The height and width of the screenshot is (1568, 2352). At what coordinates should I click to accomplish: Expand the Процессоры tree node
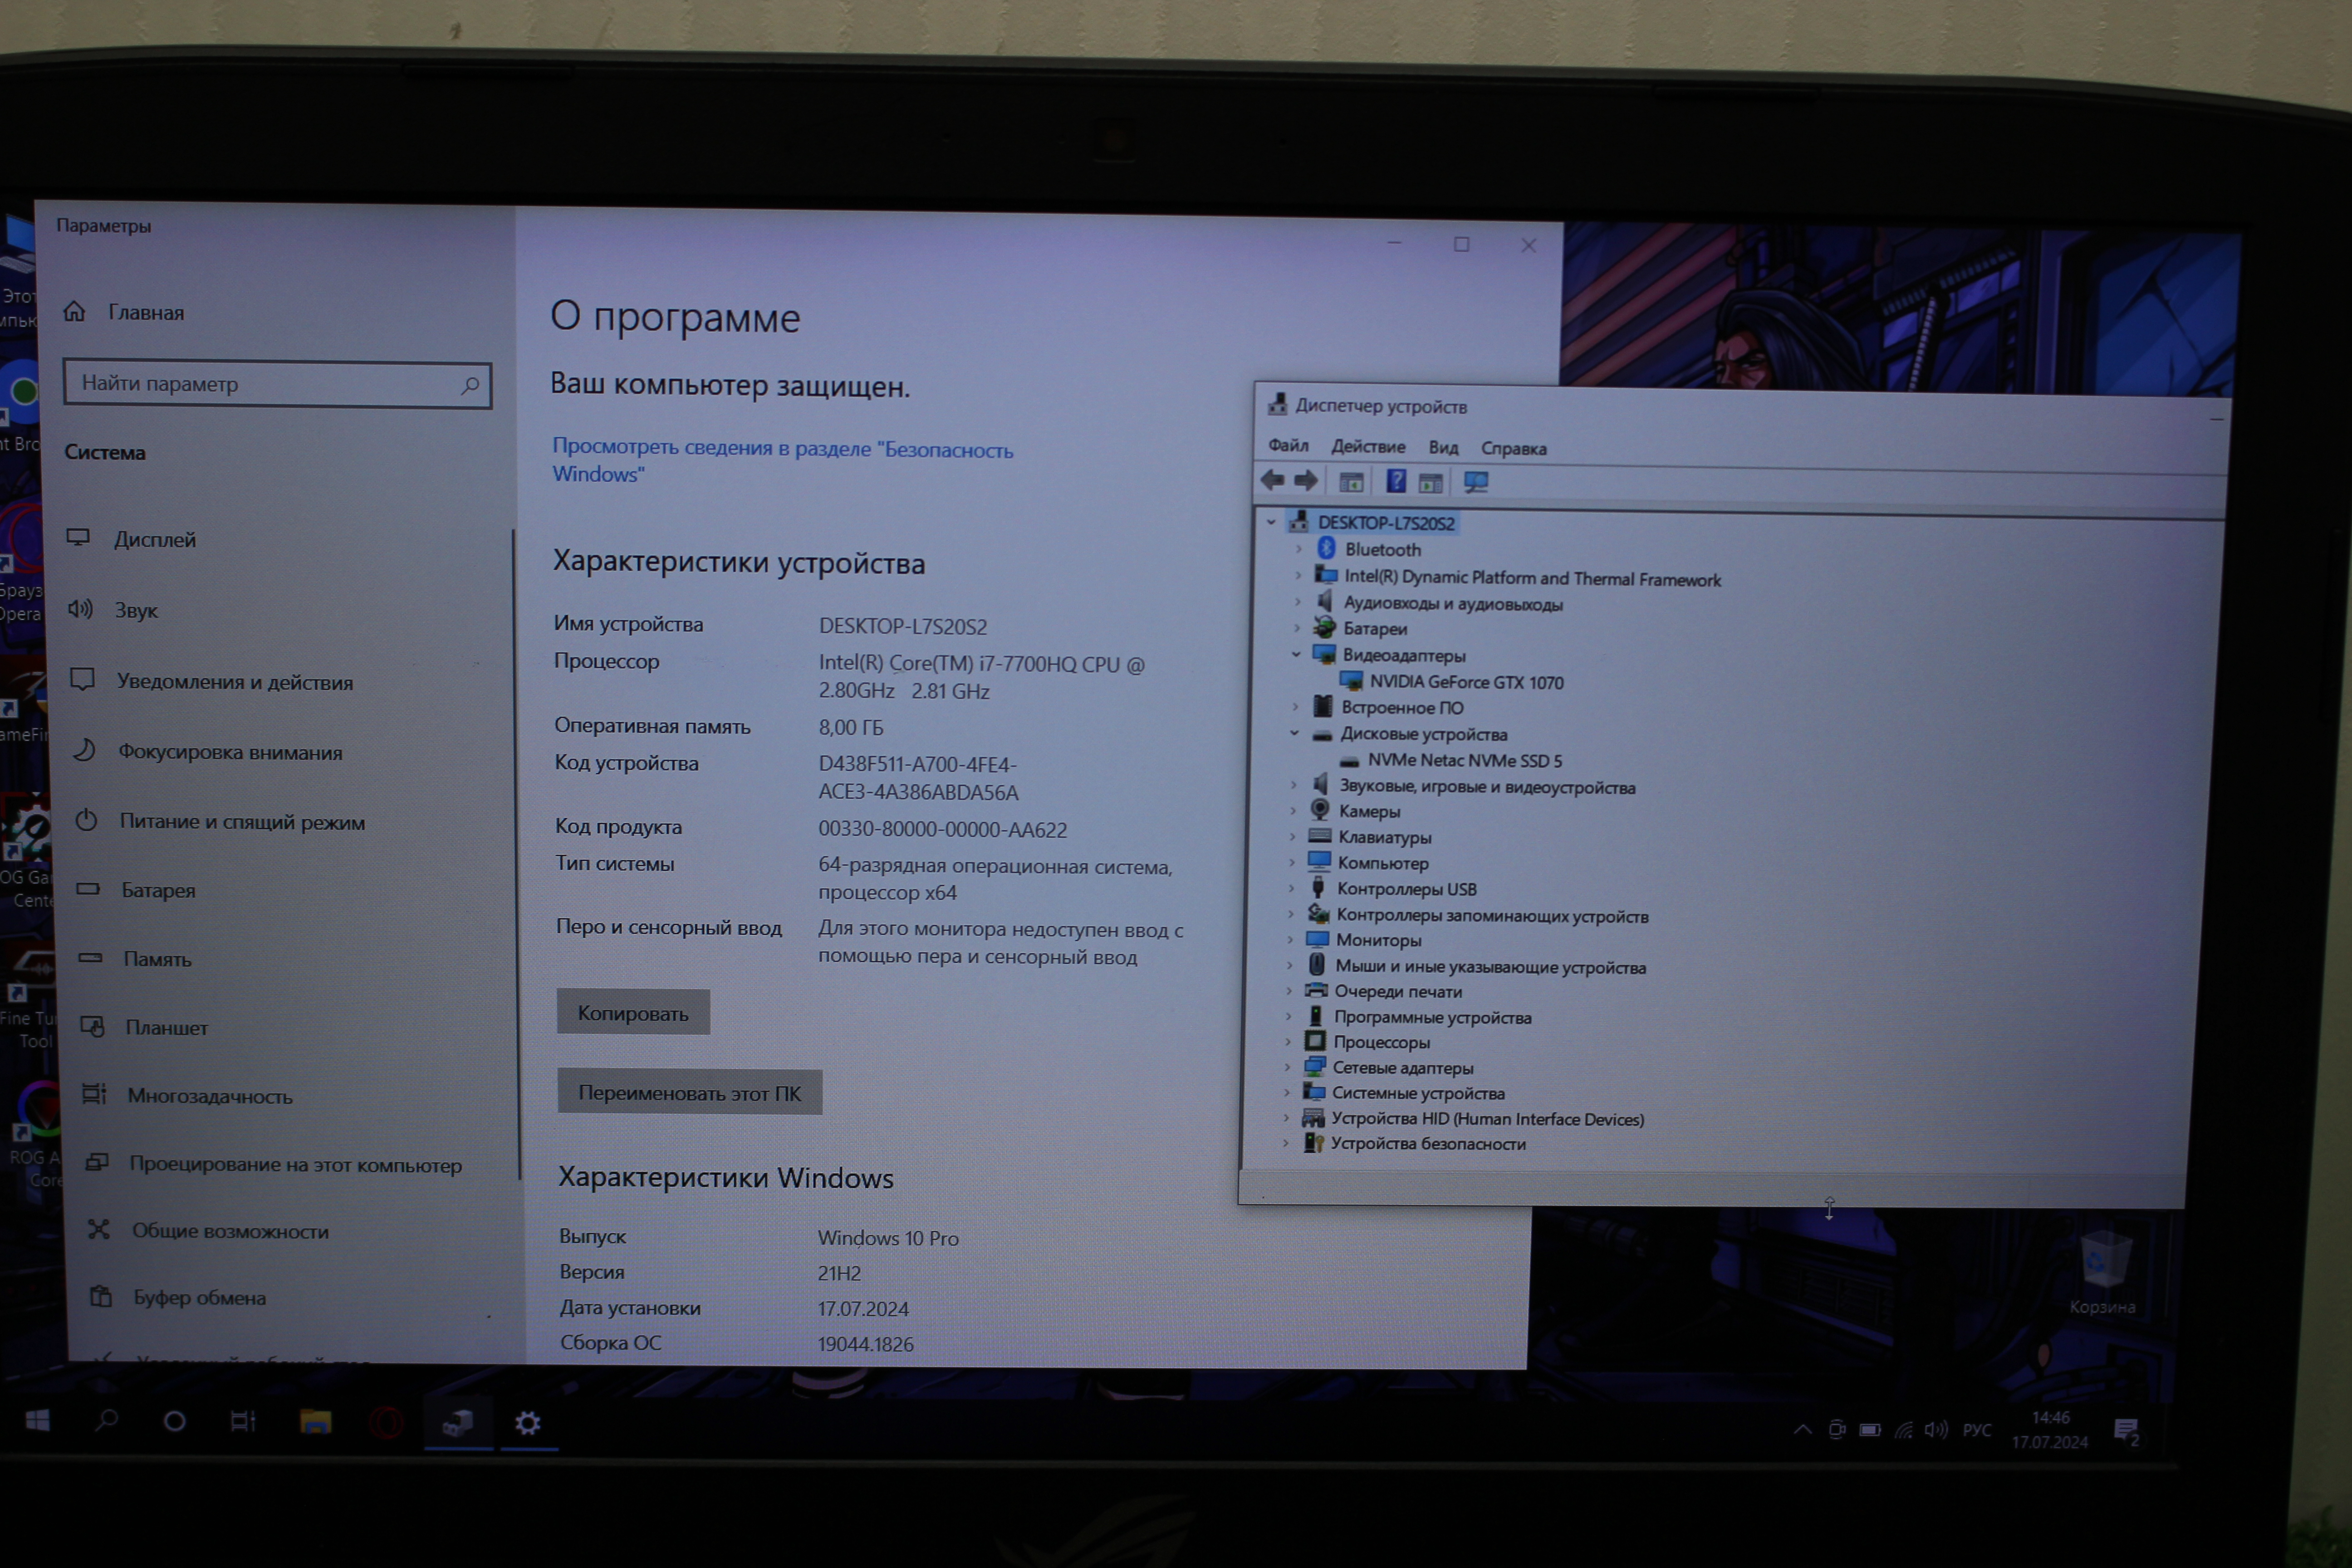(x=1288, y=1042)
